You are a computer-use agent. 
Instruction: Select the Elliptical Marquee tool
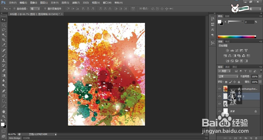coord(4,25)
